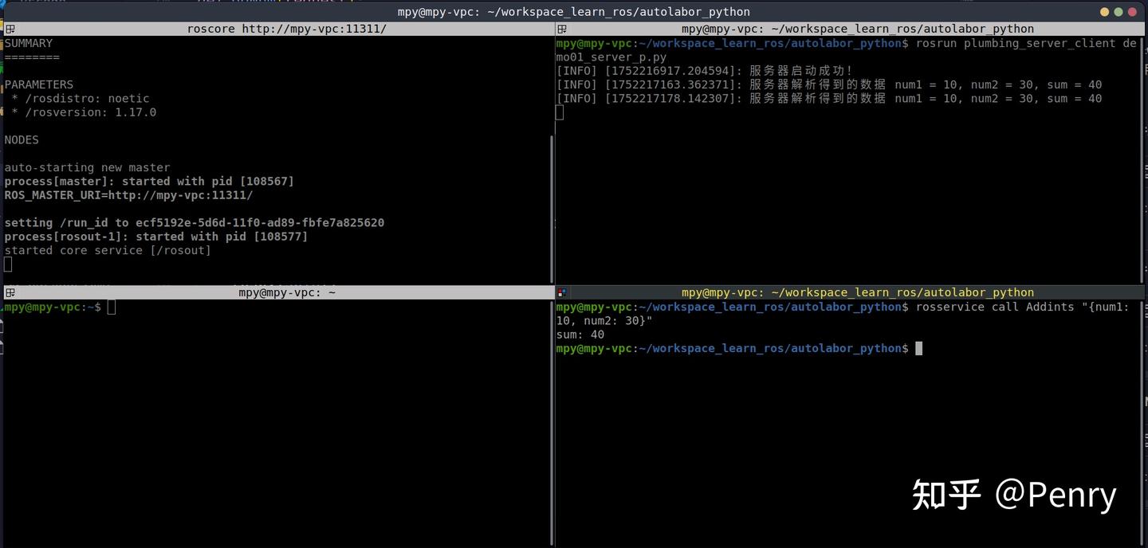
Task: Place the cursor at the rosservice command prompt
Action: (x=918, y=348)
